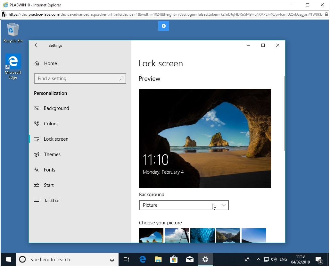Open the People icon in system tray
330x267 pixels.
pyautogui.click(x=247, y=259)
